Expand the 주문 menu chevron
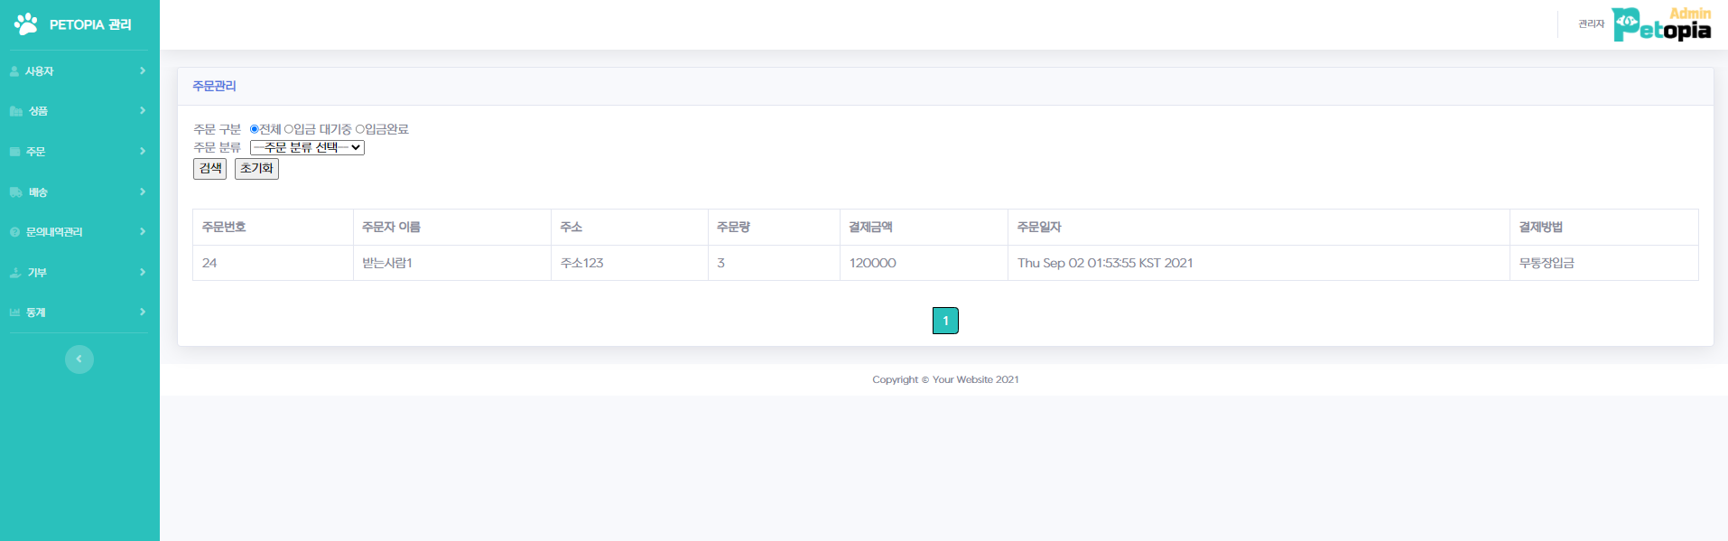Viewport: 1728px width, 541px height. point(143,152)
